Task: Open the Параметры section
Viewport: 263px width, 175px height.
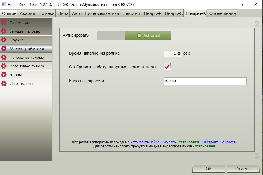Action: tap(26, 22)
